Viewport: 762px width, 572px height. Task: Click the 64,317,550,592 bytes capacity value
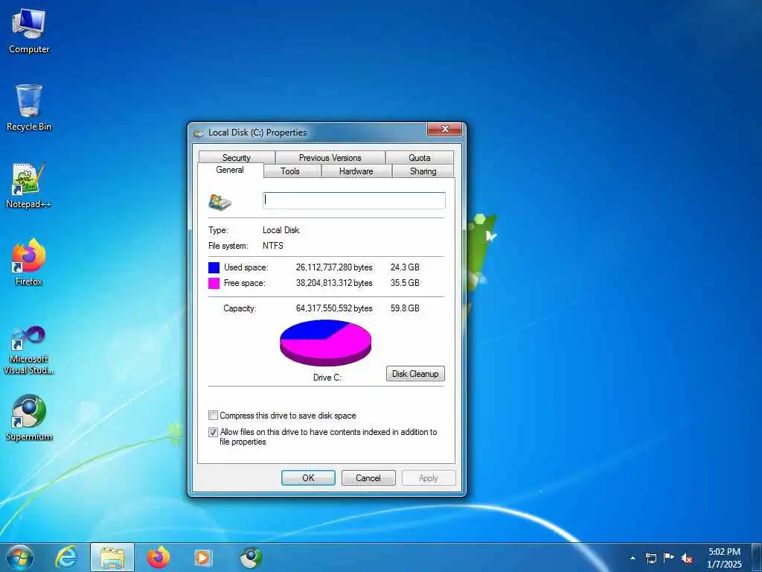tap(334, 308)
